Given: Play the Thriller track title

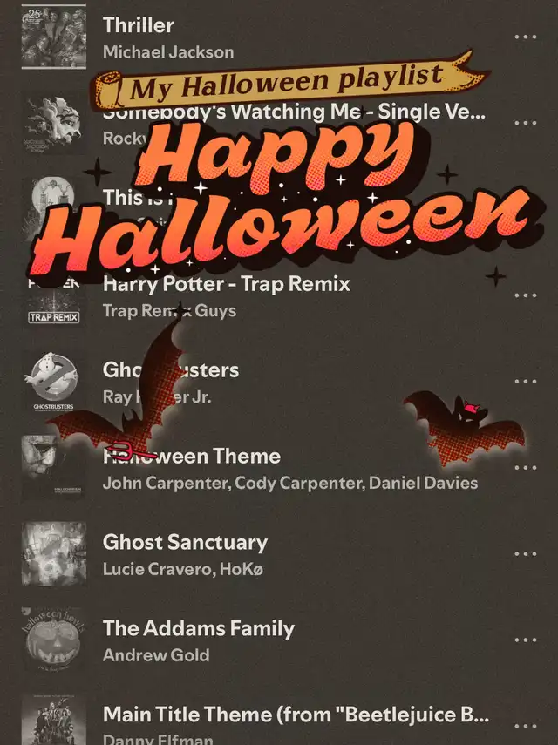Looking at the screenshot, I should coord(139,25).
